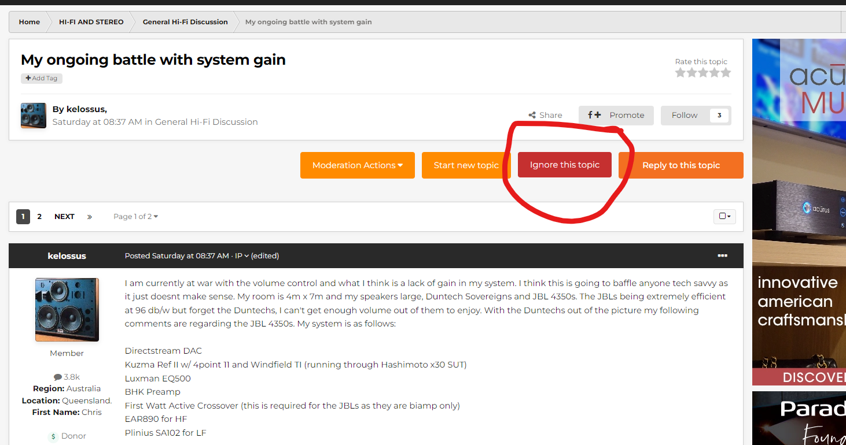
Task: Open kelossus speaker avatar in post sidebar
Action: [67, 310]
